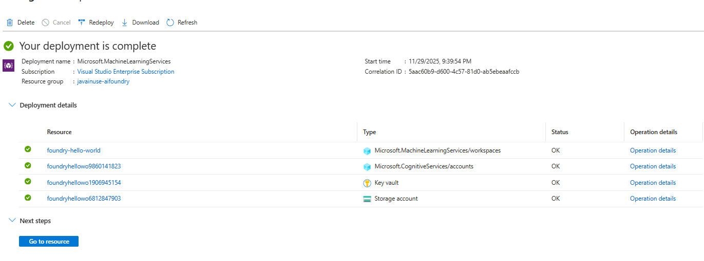This screenshot has height=261, width=704.
Task: Click OK status in Storage account row
Action: click(x=556, y=199)
